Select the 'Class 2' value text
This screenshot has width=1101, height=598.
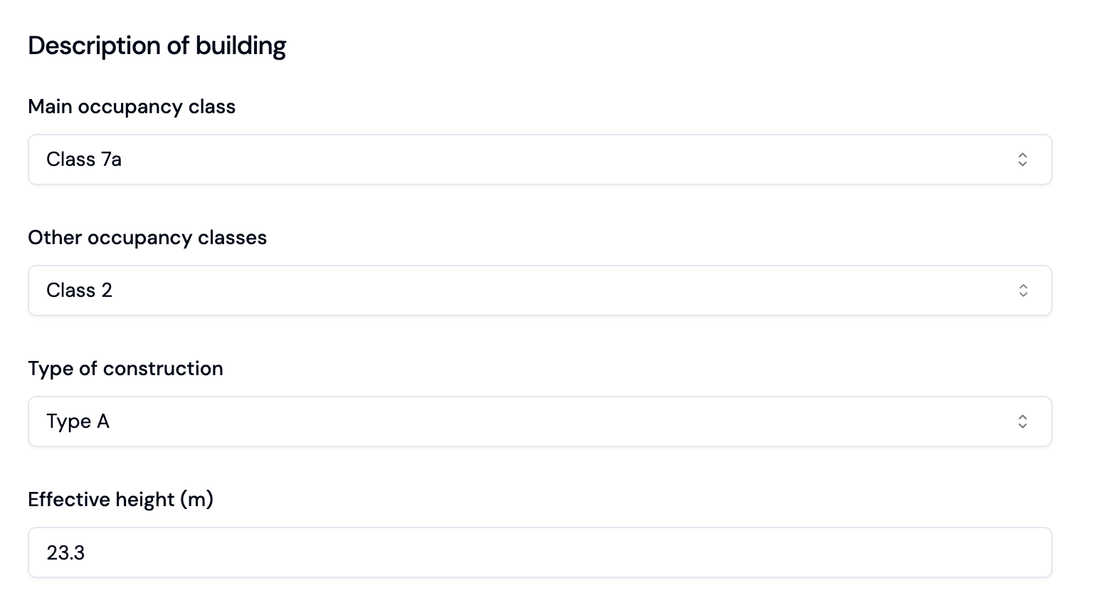coord(79,290)
